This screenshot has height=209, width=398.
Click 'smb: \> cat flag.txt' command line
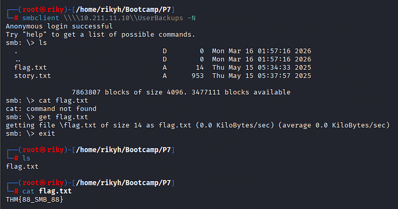click(47, 101)
